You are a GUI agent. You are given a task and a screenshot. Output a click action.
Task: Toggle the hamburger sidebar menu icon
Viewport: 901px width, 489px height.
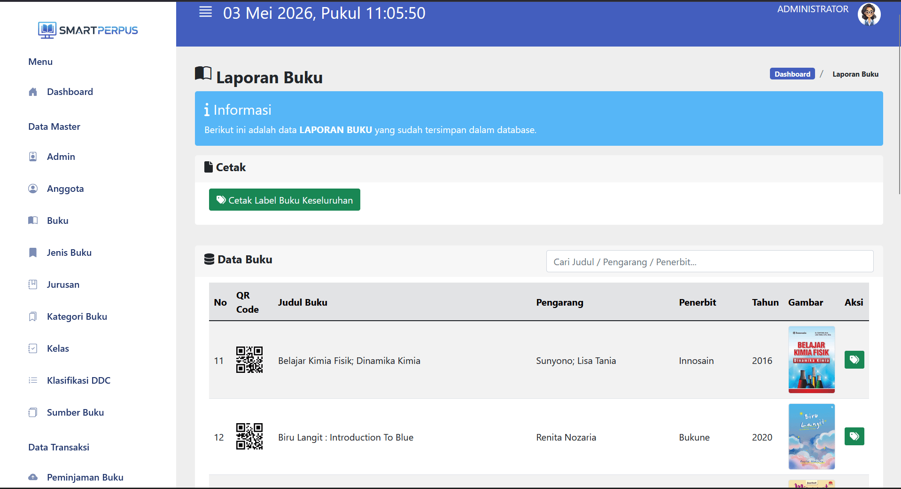[206, 12]
